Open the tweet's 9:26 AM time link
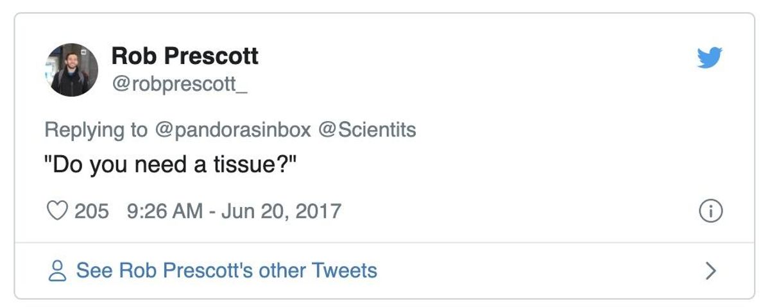This screenshot has width=770, height=307. (165, 210)
